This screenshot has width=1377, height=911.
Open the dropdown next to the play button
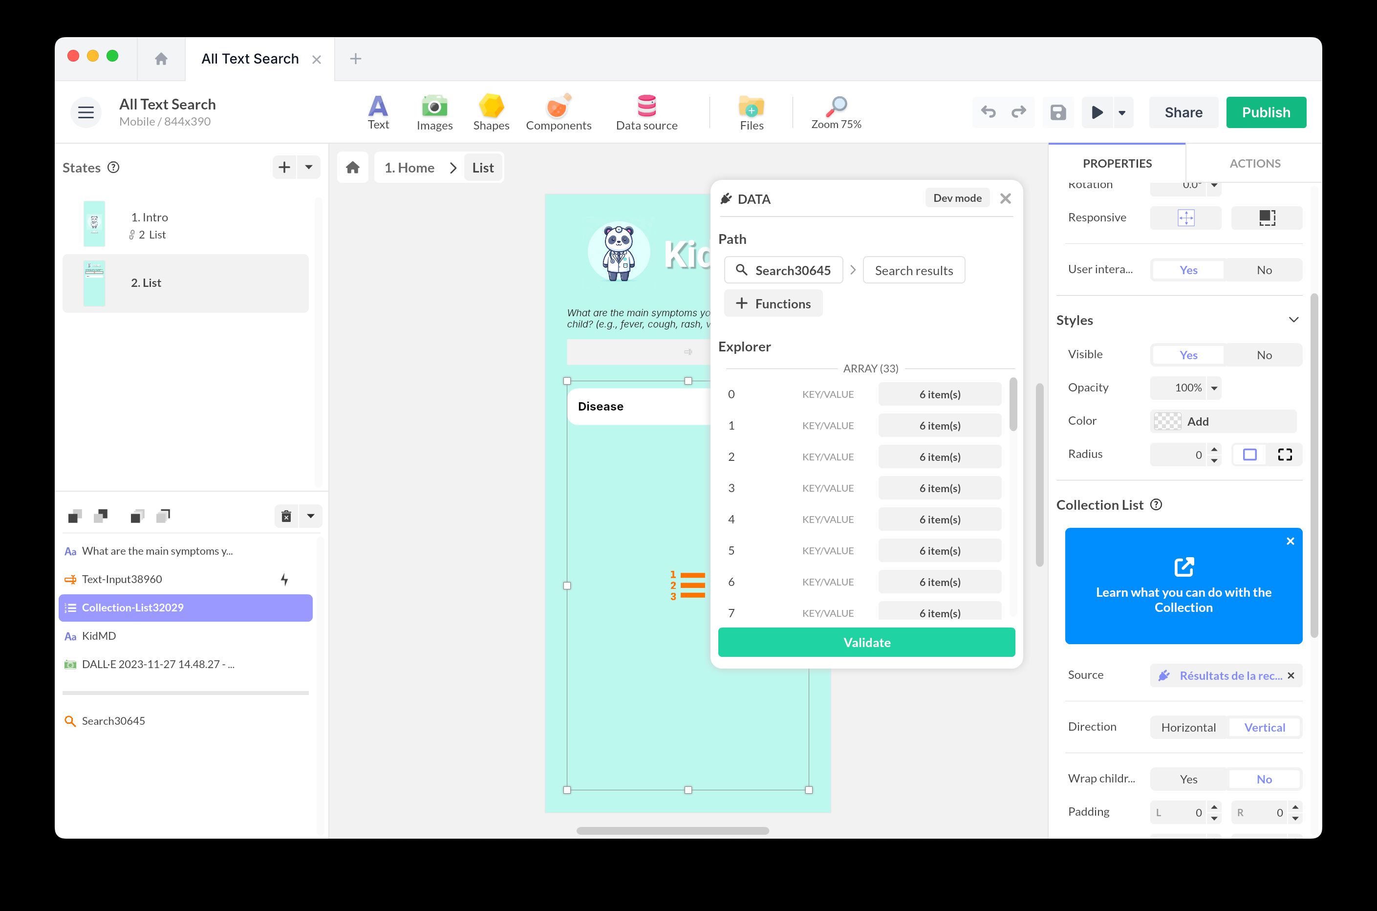tap(1122, 112)
